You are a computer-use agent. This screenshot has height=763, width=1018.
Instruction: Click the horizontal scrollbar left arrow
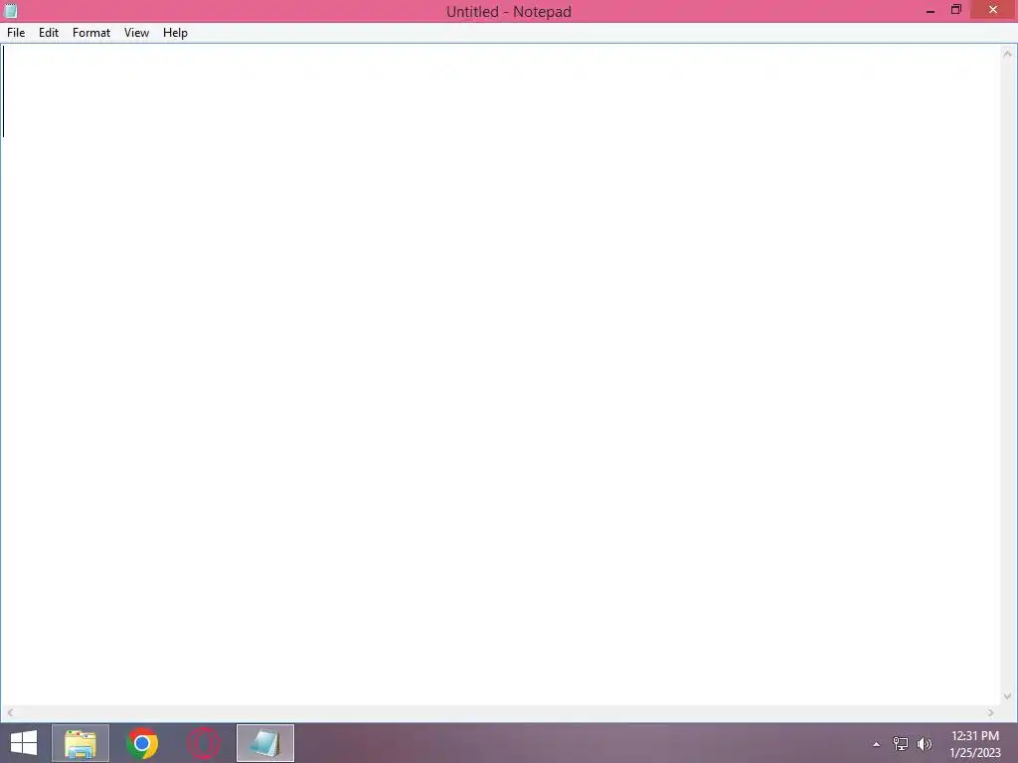[x=10, y=712]
